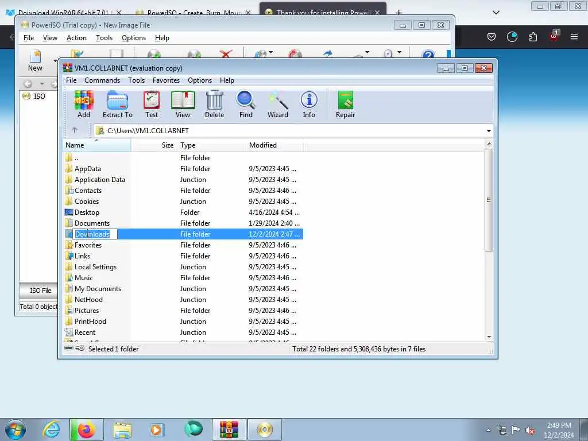Screen dimensions: 588x441
Task: Select the Documents folder row
Action: (183, 223)
